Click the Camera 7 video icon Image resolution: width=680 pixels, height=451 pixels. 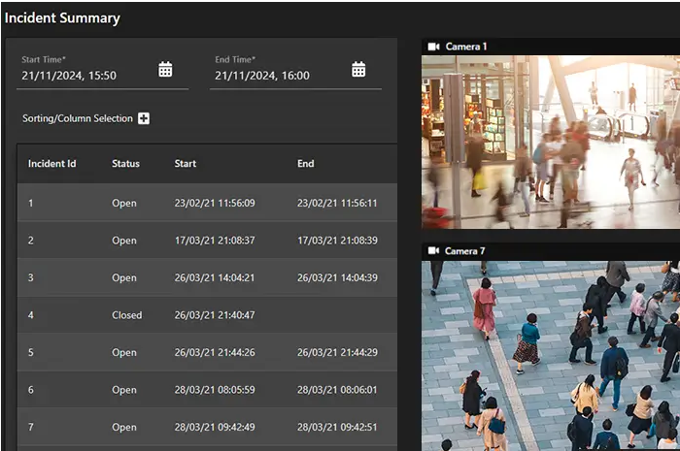[433, 251]
